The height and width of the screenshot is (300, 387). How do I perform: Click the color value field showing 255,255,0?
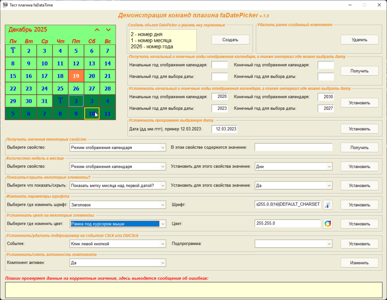pos(288,224)
